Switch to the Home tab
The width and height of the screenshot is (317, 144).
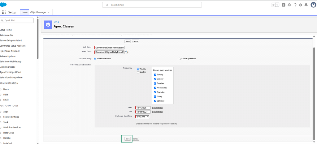tap(24, 12)
